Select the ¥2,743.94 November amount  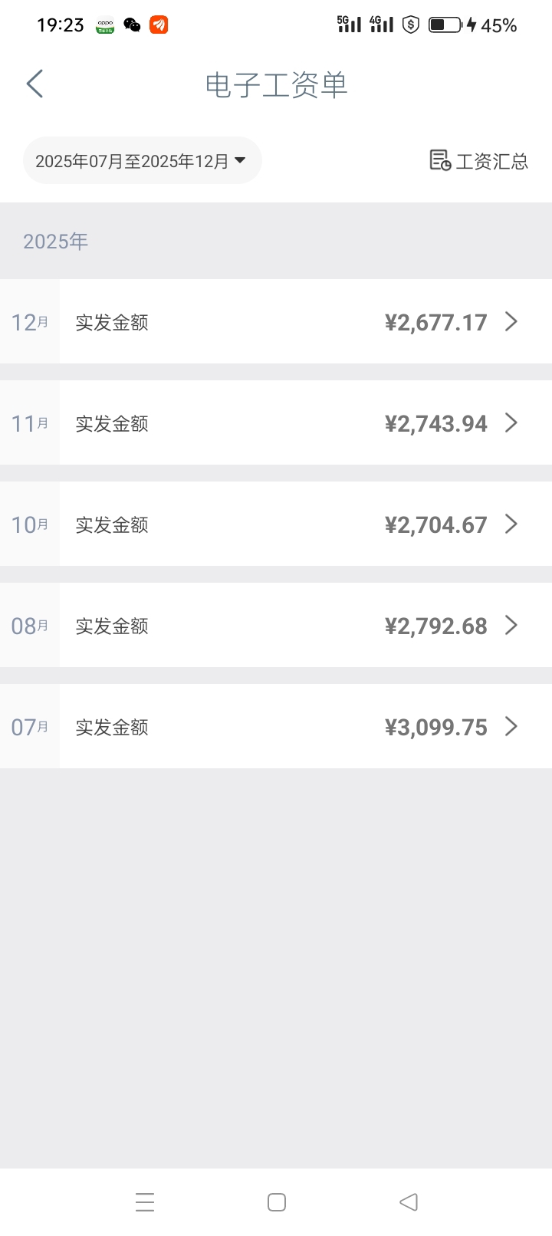[x=435, y=423]
